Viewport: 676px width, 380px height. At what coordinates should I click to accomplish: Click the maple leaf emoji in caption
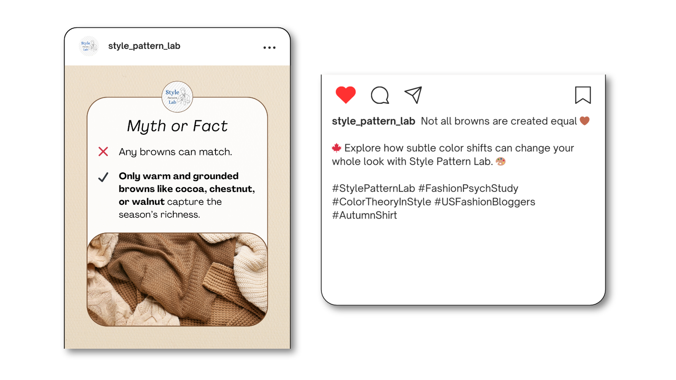click(x=337, y=148)
